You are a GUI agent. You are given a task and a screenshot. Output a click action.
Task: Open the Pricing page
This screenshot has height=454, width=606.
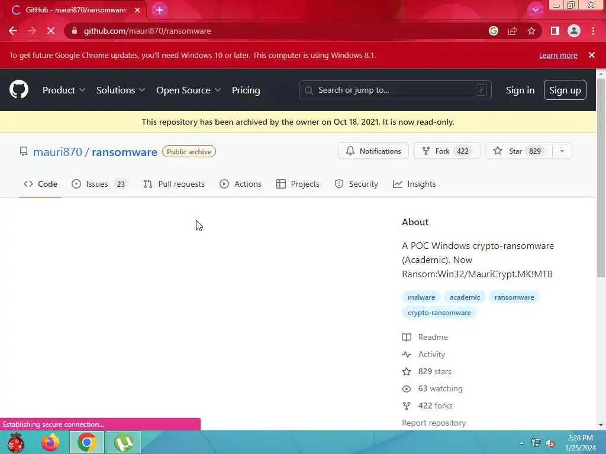coord(246,90)
